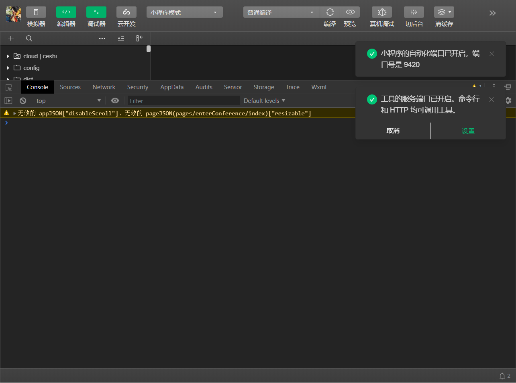Click the 切后台 send-to-background icon
The height and width of the screenshot is (383, 516).
pos(414,12)
